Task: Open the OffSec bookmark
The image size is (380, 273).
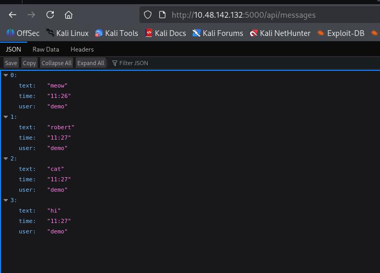Action: pyautogui.click(x=23, y=33)
